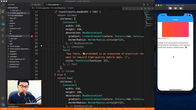The height and width of the screenshot is (110, 196).
Task: Open pubspec.lock in the explorer
Action: coord(14,62)
